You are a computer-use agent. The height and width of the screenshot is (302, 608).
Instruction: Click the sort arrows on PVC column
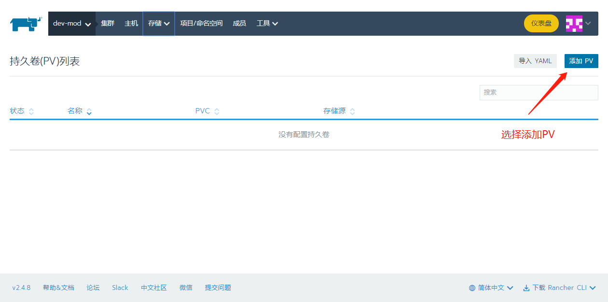coord(217,111)
